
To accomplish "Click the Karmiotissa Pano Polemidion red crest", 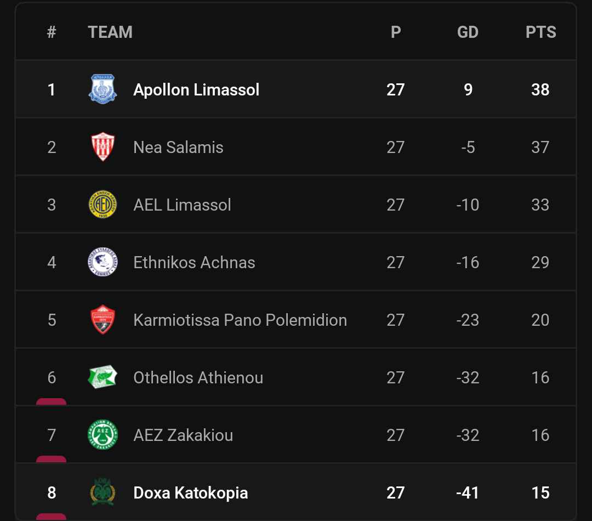I will point(103,320).
